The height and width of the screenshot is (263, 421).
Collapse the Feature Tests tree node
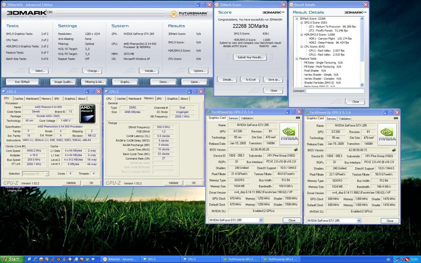(x=297, y=59)
